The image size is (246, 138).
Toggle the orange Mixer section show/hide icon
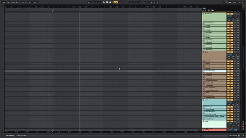[x=243, y=127]
